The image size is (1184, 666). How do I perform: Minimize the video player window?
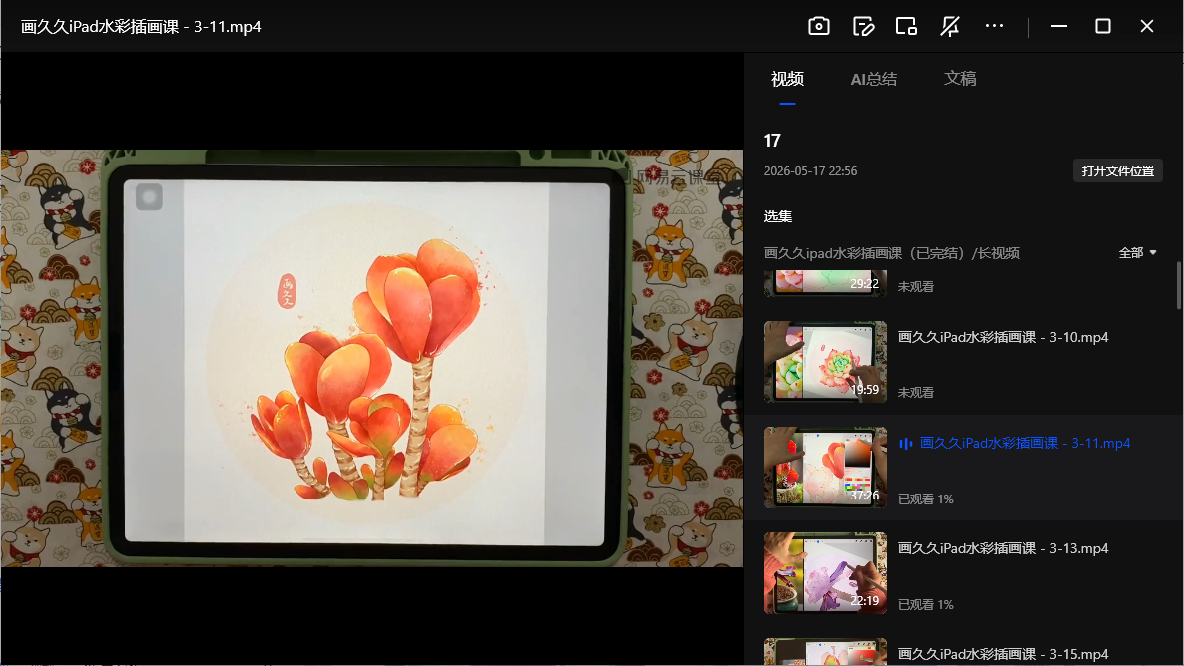point(1058,26)
